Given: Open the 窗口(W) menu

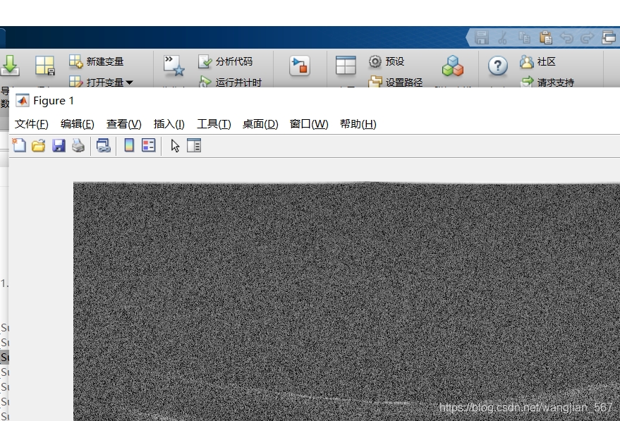Looking at the screenshot, I should pyautogui.click(x=309, y=124).
